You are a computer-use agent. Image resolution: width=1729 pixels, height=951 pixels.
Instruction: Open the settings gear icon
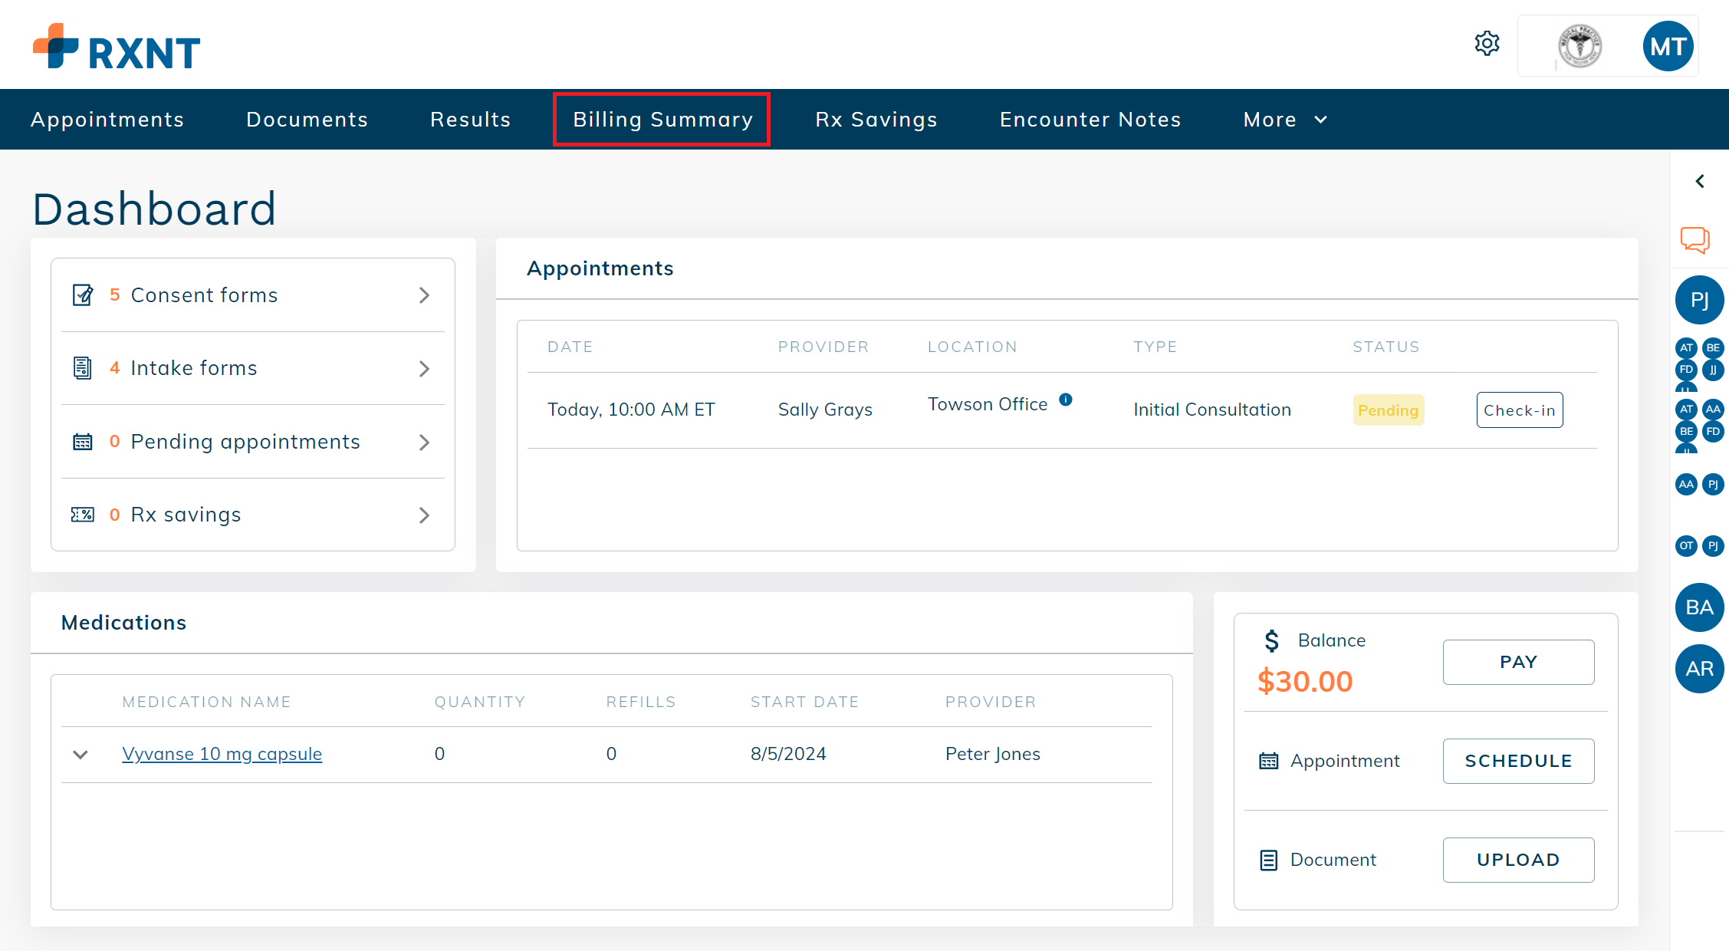(1487, 44)
